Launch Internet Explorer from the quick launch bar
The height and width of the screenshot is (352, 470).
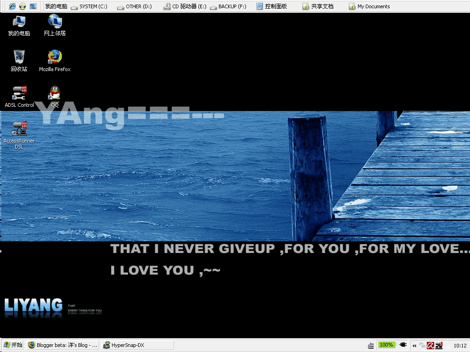(12, 6)
